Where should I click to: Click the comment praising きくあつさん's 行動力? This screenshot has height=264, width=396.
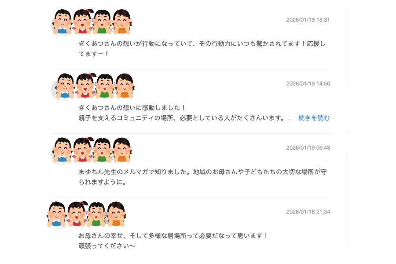(x=202, y=49)
